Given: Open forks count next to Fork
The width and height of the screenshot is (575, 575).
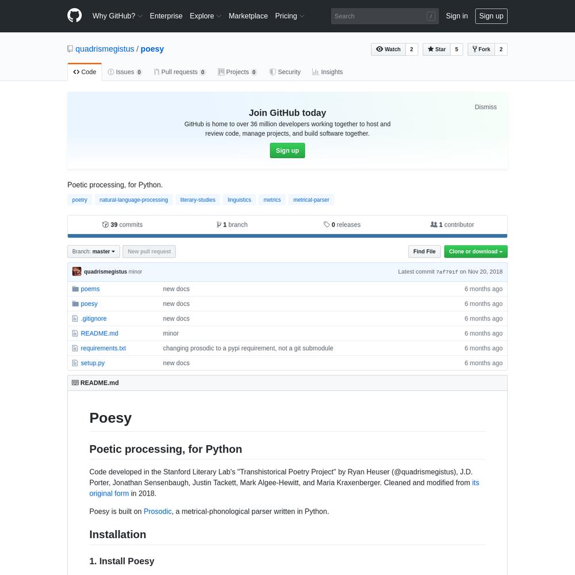Looking at the screenshot, I should coord(501,49).
